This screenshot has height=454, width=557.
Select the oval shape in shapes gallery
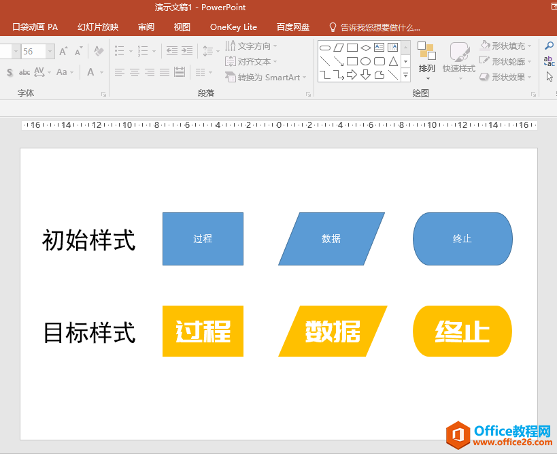click(366, 61)
